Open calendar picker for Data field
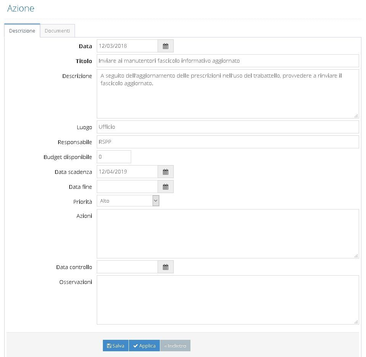Screen dimensions: 366x357 [166, 46]
